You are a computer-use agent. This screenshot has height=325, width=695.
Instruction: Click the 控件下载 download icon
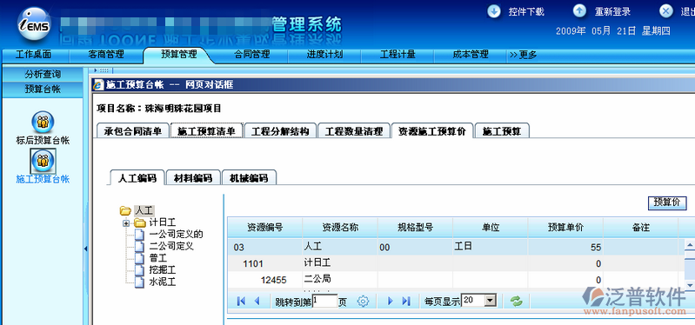point(494,11)
